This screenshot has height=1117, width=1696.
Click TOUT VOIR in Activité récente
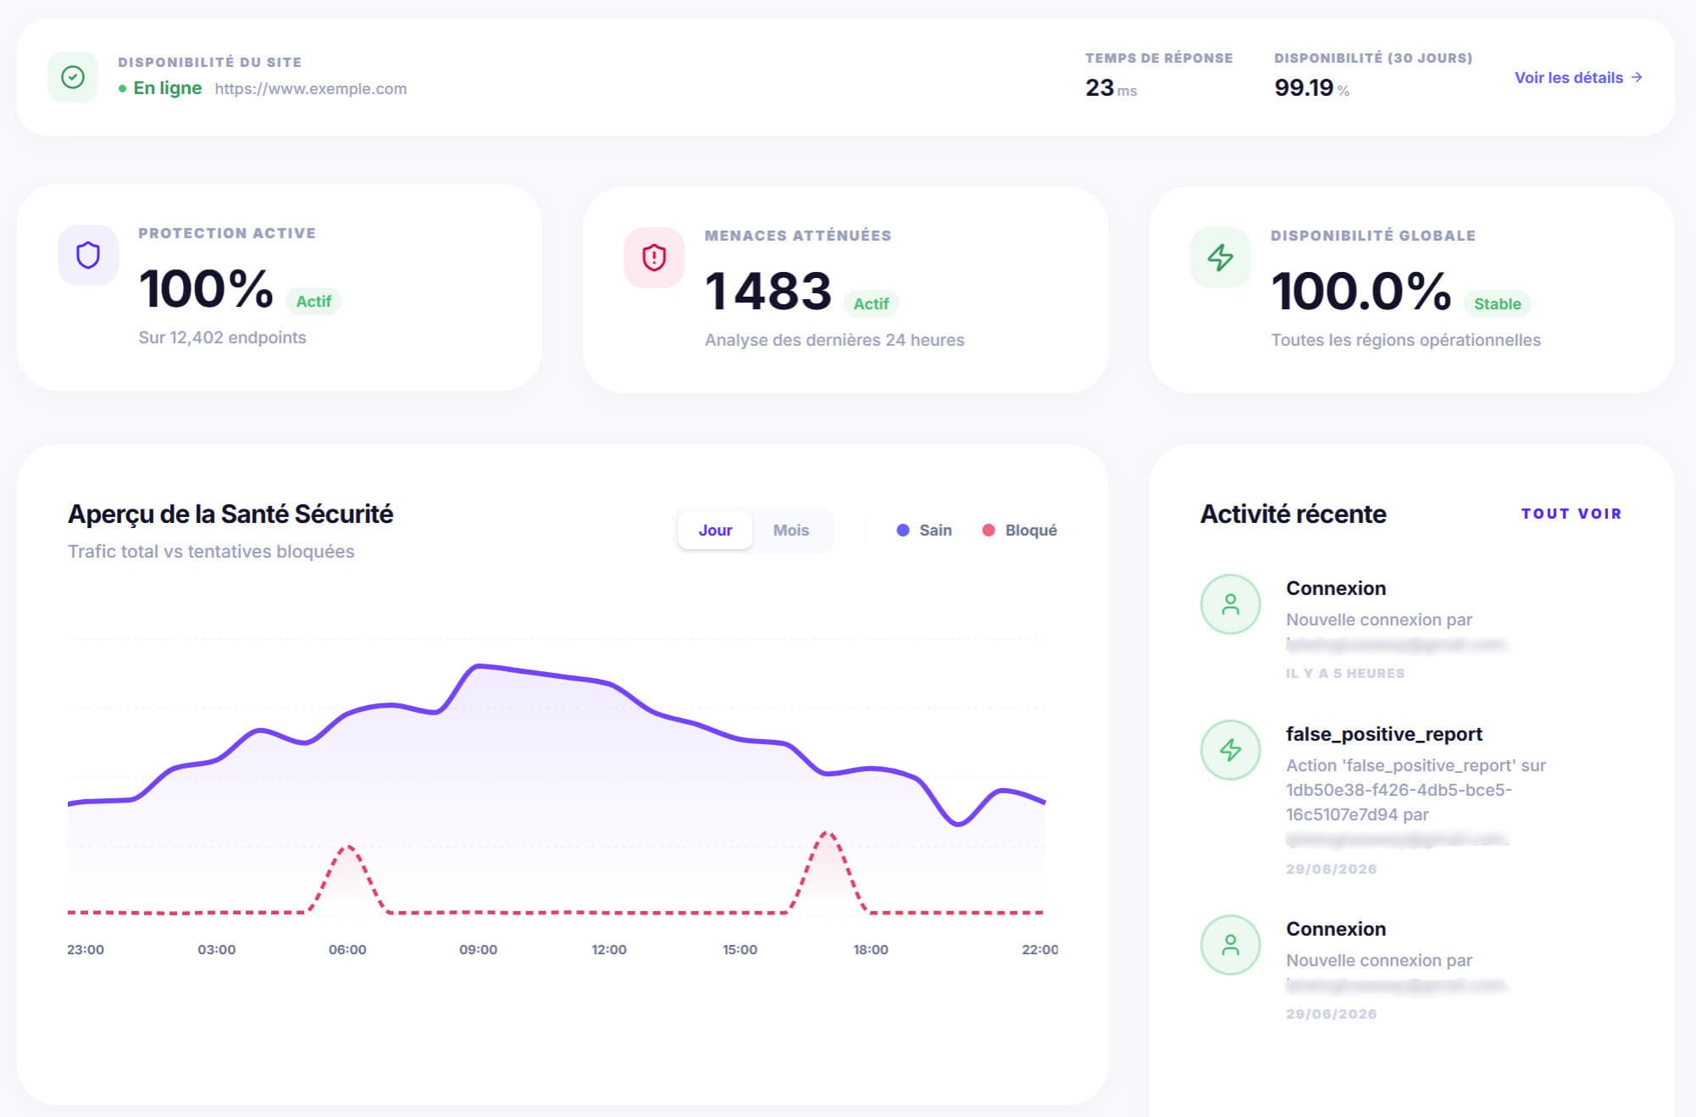point(1571,514)
